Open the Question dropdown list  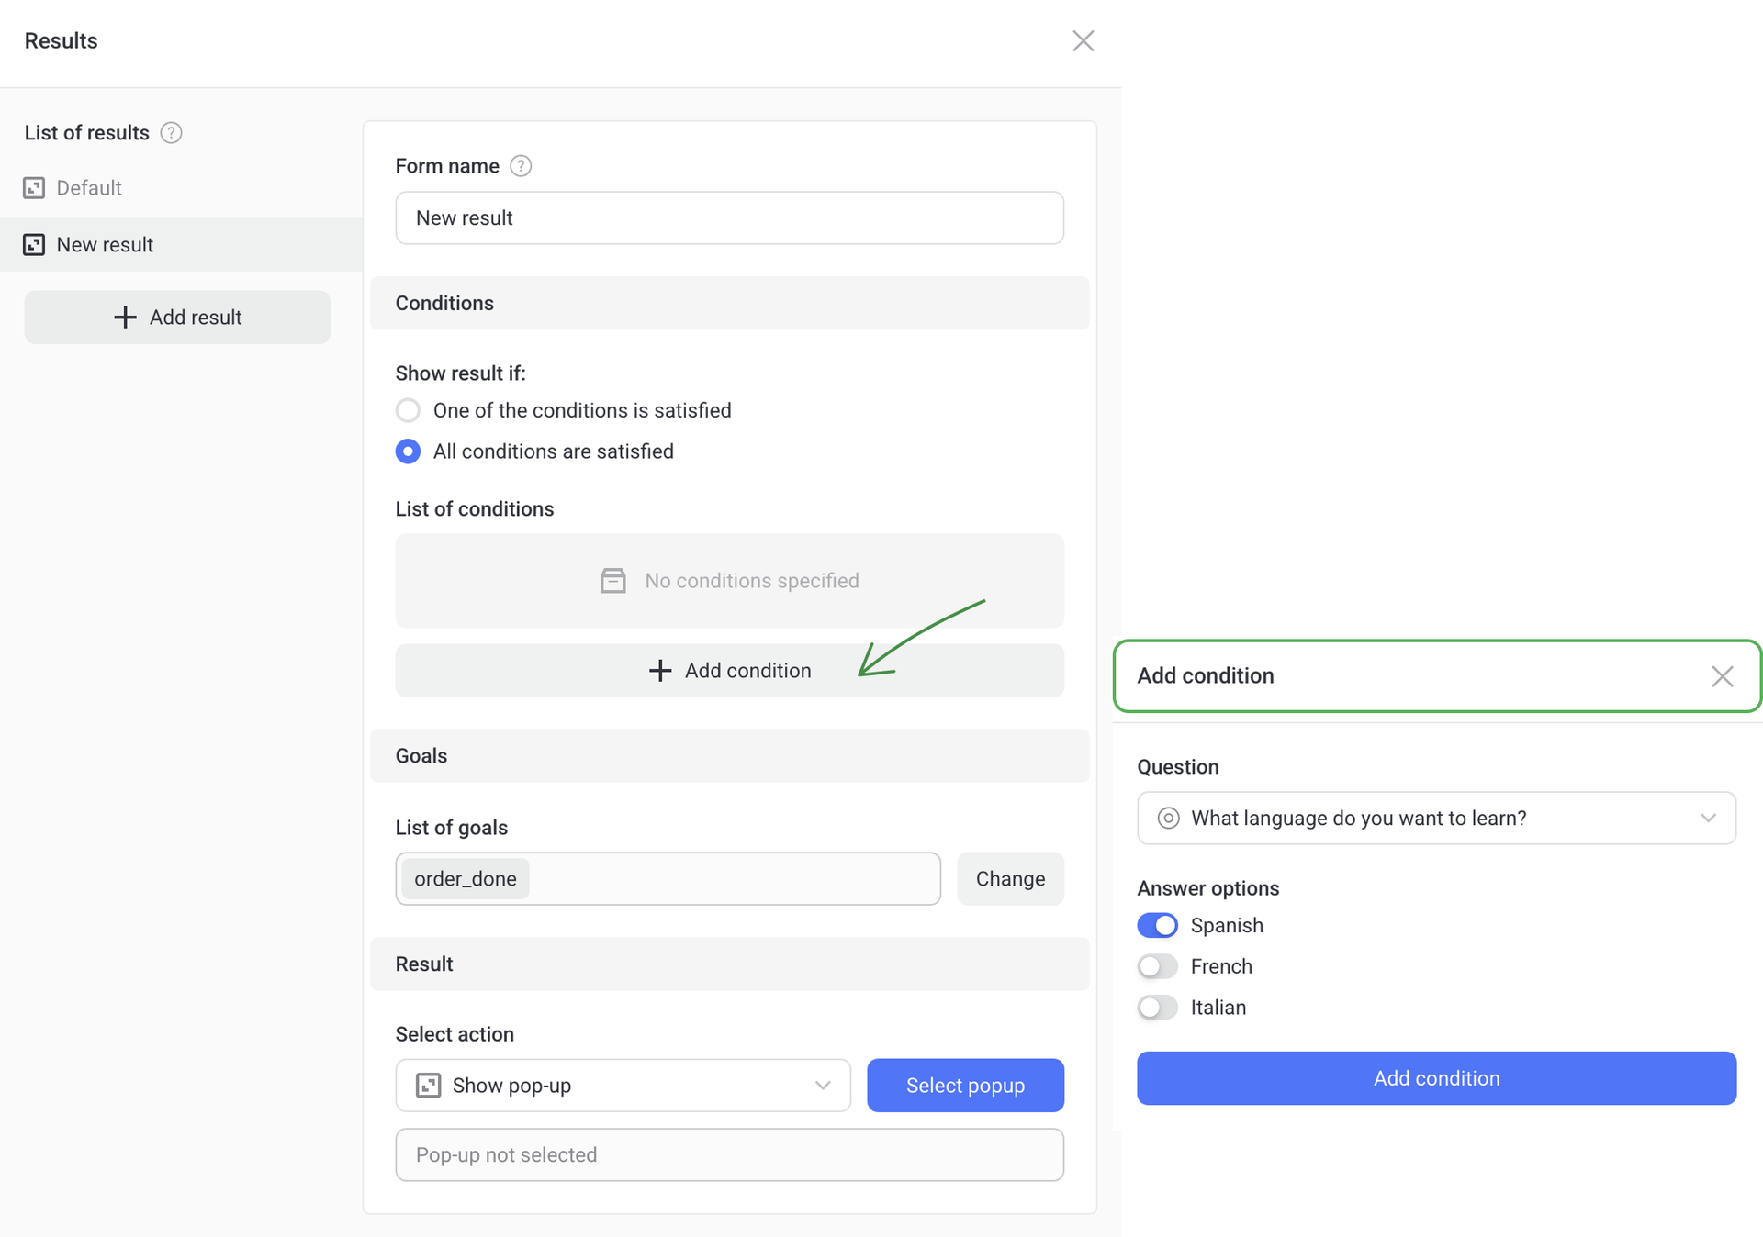tap(1435, 818)
